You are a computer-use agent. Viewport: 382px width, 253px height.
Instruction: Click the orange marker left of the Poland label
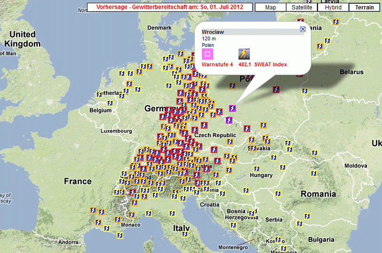[232, 86]
